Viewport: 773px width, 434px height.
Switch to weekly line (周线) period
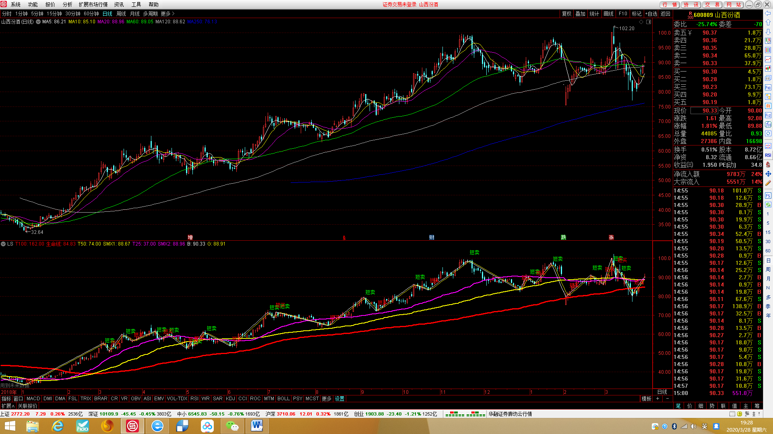(121, 14)
